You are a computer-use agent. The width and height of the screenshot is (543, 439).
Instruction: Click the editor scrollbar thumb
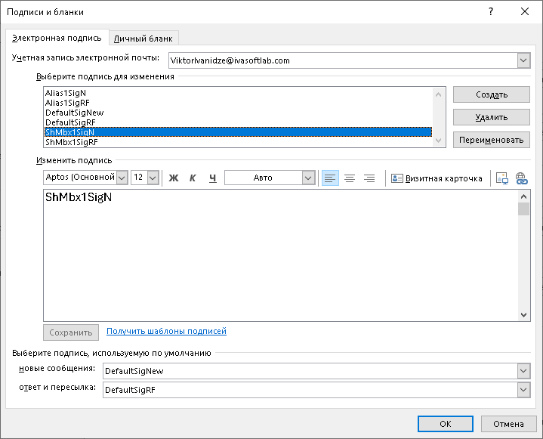pos(523,209)
